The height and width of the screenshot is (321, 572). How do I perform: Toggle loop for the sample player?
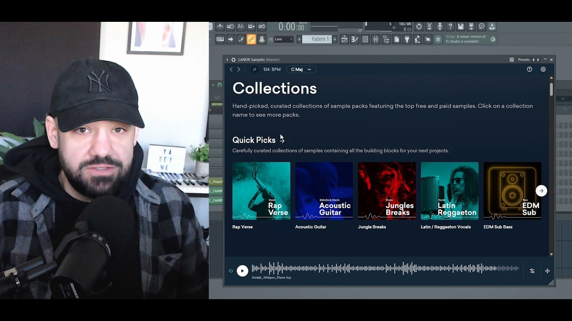231,271
